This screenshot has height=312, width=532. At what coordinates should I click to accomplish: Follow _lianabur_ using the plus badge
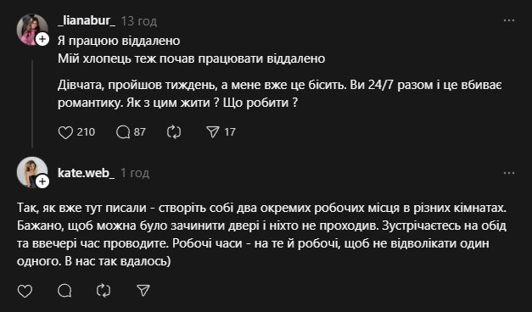tap(42, 39)
